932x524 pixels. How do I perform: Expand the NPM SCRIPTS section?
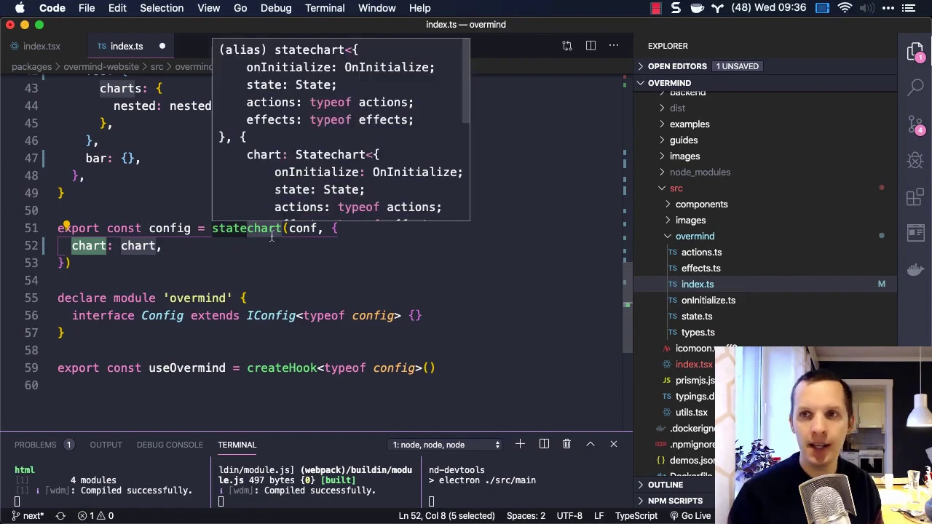675,501
